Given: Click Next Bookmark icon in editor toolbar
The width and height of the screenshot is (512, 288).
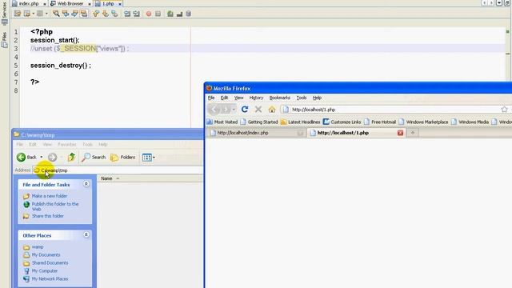Looking at the screenshot, I should coord(105,14).
